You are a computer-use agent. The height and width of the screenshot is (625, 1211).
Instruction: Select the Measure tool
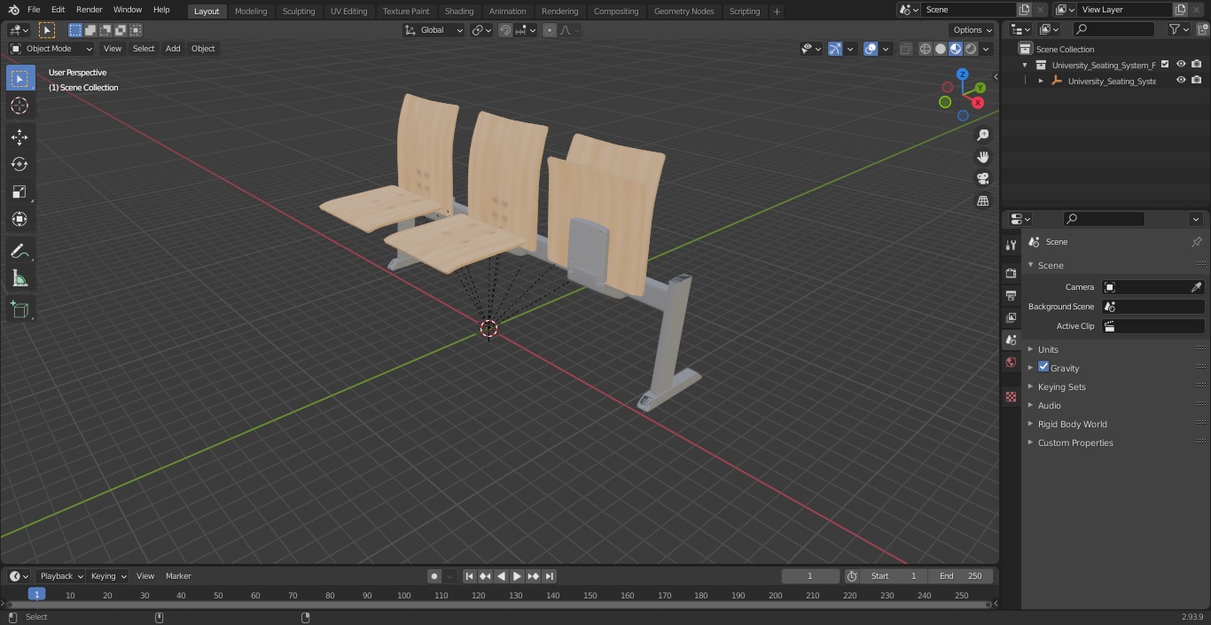coord(20,279)
